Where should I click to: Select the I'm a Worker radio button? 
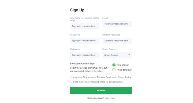pyautogui.click(x=114, y=65)
